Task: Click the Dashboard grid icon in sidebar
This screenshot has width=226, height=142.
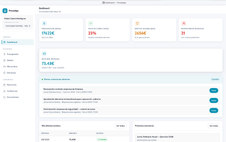Action: pos(4,42)
